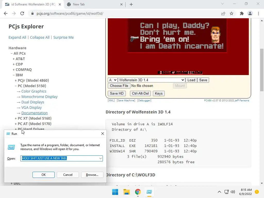The image size is (264, 198).
Task: Open the Extensions puzzle icon
Action: 242,13
